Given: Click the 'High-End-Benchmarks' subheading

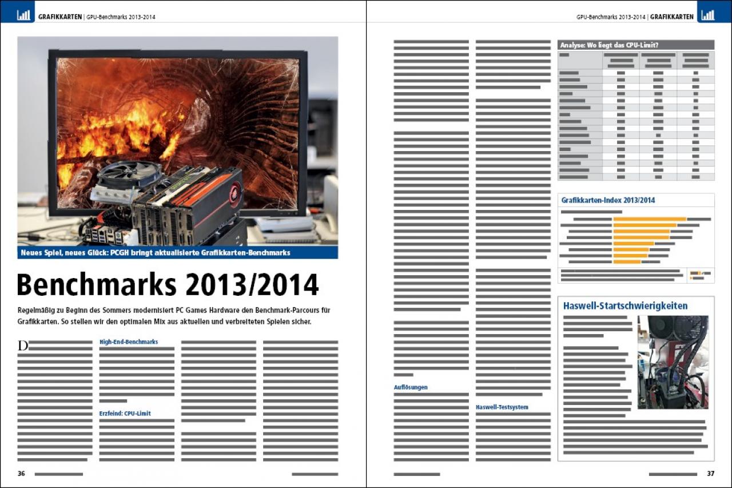Looking at the screenshot, I should point(129,342).
